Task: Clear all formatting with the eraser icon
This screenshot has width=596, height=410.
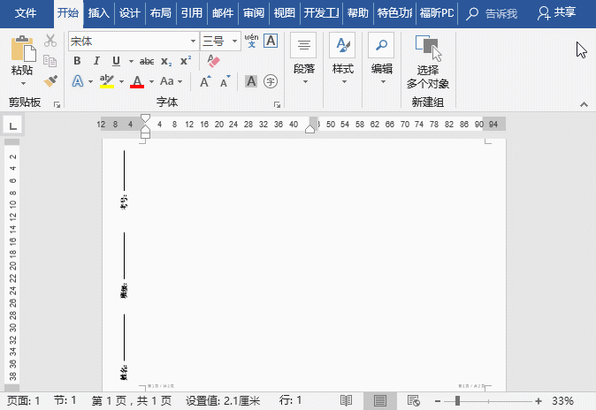Action: pyautogui.click(x=212, y=61)
